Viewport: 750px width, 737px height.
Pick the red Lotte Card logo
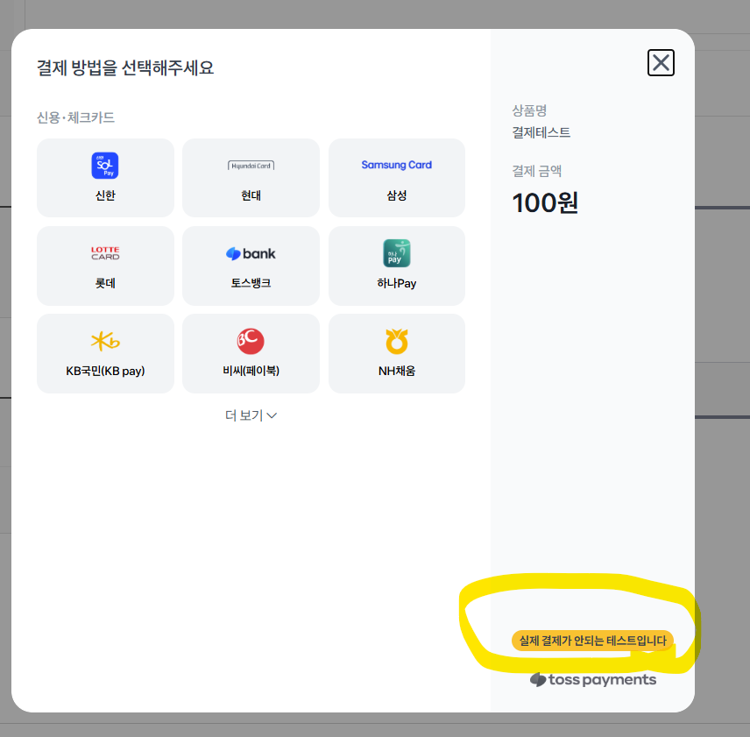click(105, 253)
